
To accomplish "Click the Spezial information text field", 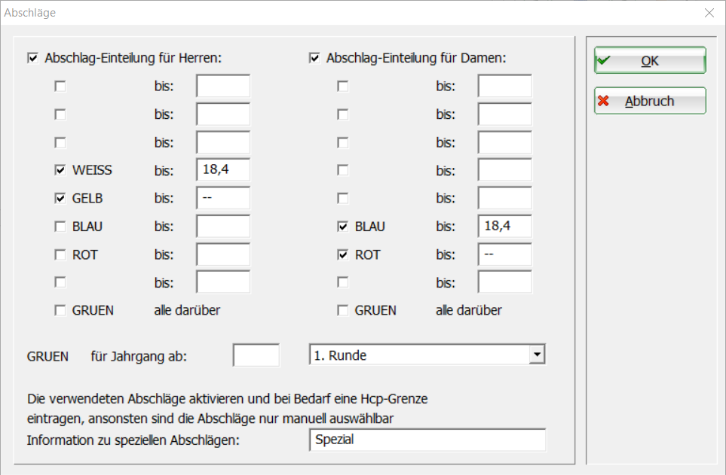I will pos(427,440).
